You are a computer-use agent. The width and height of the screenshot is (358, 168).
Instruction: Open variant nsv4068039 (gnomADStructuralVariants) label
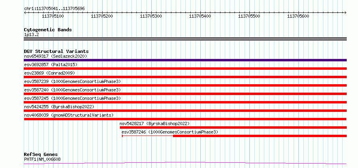[69, 115]
